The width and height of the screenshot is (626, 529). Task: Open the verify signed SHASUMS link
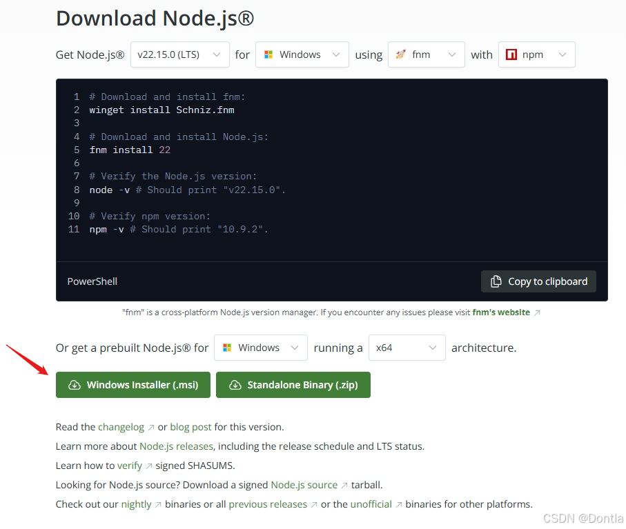click(x=130, y=466)
